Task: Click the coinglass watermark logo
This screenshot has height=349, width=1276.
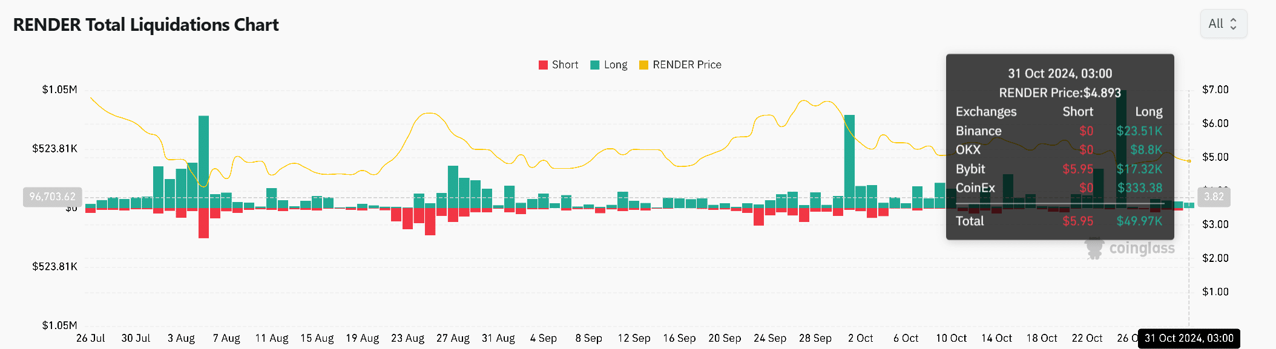Action: tap(1130, 249)
